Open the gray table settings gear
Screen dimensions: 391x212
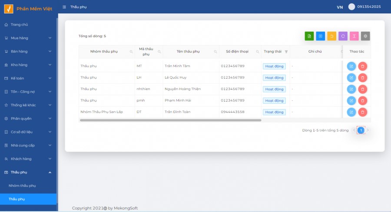coord(365,36)
